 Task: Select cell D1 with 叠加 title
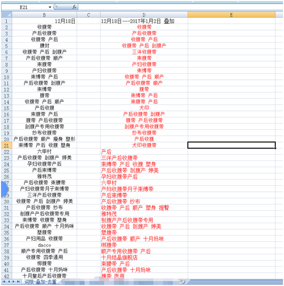tap(144, 21)
